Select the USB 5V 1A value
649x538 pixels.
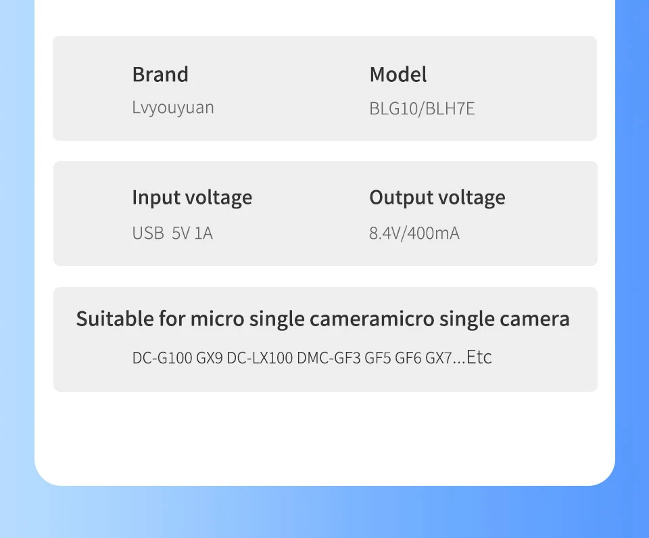172,233
